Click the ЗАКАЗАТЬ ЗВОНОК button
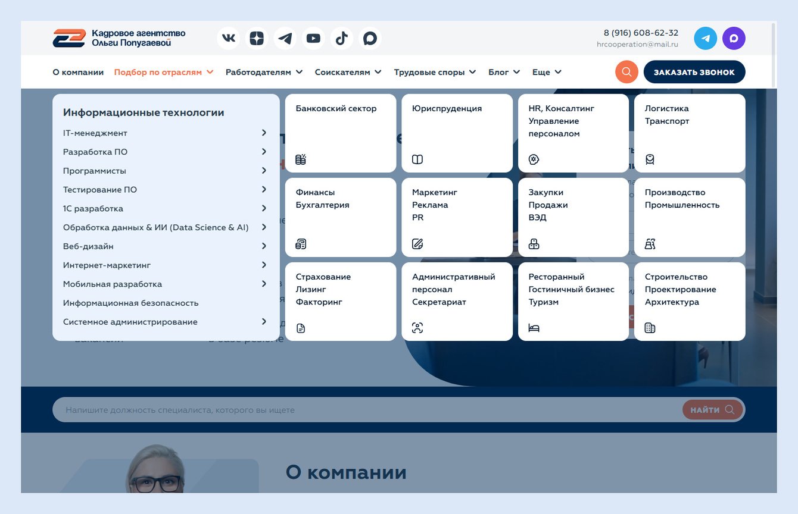 [694, 72]
